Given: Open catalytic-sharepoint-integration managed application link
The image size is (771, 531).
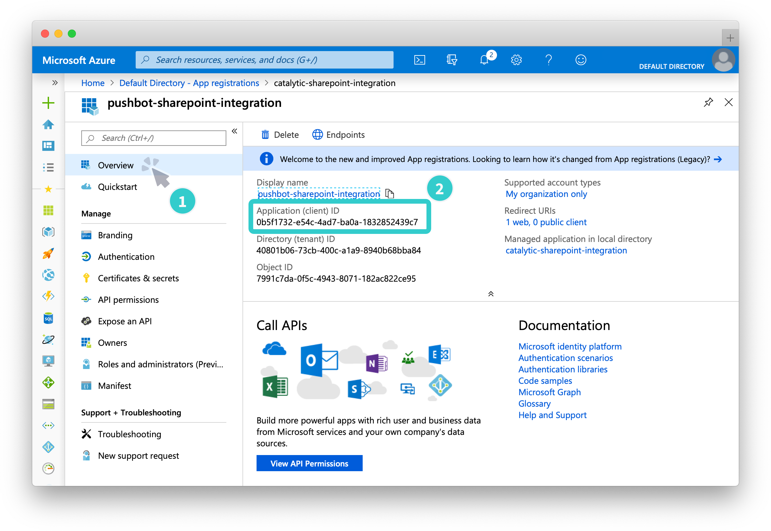Looking at the screenshot, I should pyautogui.click(x=566, y=250).
